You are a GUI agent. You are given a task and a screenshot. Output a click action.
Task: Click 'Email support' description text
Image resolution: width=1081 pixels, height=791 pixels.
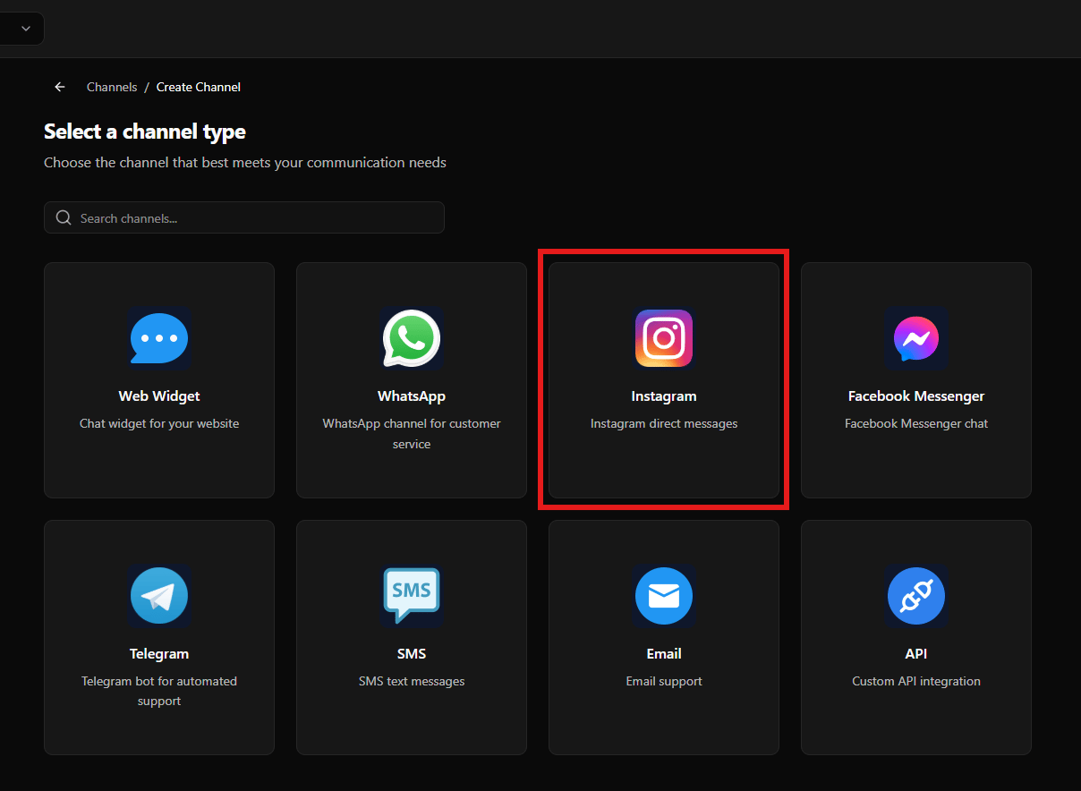[664, 681]
